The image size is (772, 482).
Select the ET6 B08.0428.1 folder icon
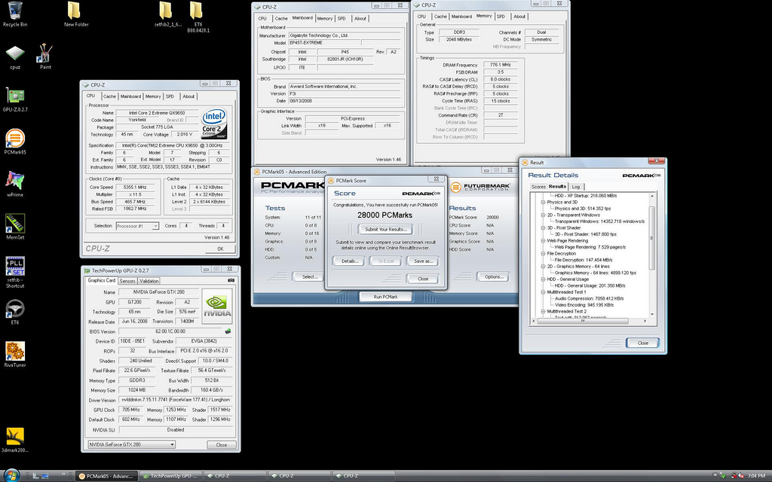(198, 17)
